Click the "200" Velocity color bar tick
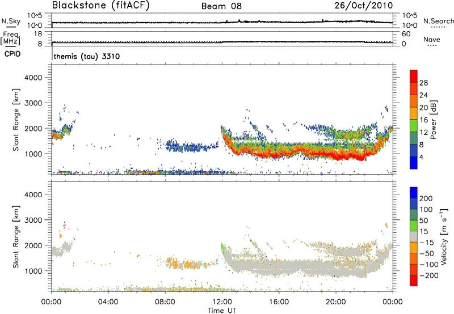454x314 pixels. tap(426, 198)
